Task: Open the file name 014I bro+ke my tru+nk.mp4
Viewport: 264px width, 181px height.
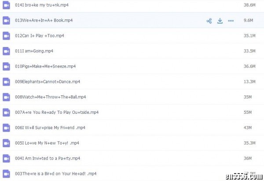Action: (x=41, y=5)
